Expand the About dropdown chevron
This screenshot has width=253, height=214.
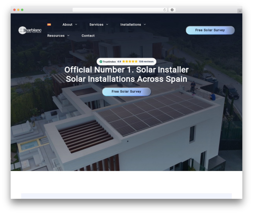[x=76, y=24]
